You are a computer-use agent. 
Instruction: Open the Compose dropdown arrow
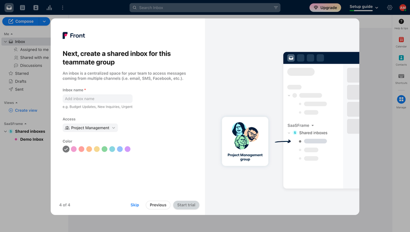point(44,21)
